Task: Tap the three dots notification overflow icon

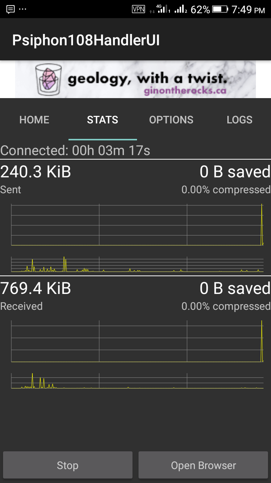Action: (x=23, y=9)
